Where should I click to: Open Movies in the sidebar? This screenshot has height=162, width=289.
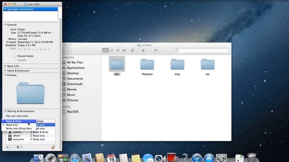coord(71,90)
